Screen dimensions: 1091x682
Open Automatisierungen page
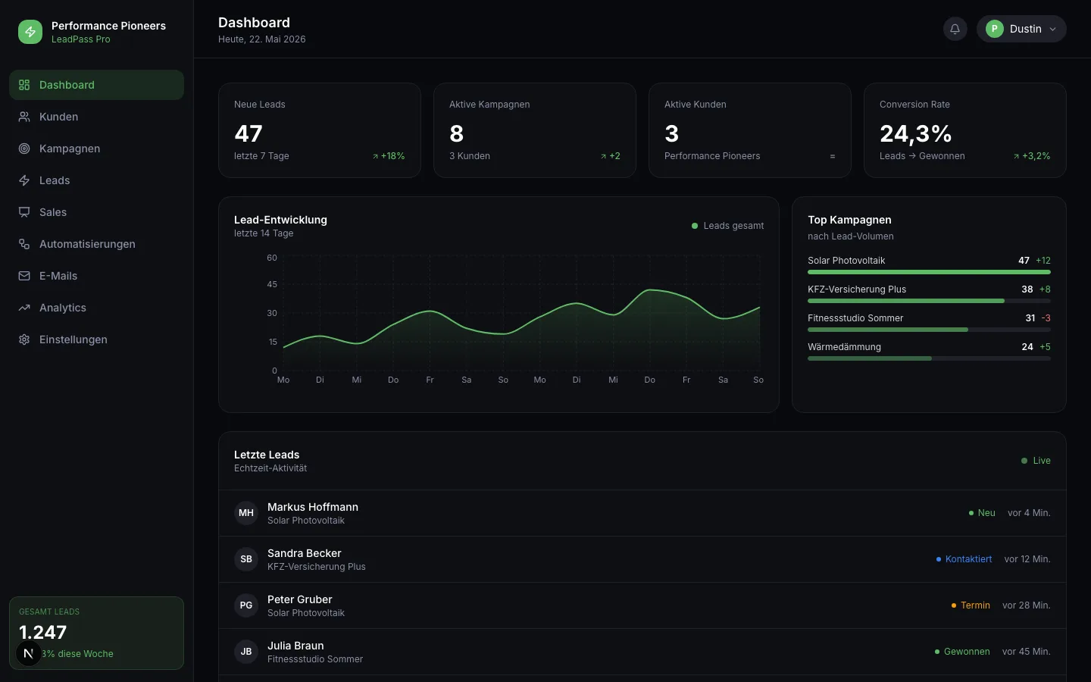tap(96, 244)
